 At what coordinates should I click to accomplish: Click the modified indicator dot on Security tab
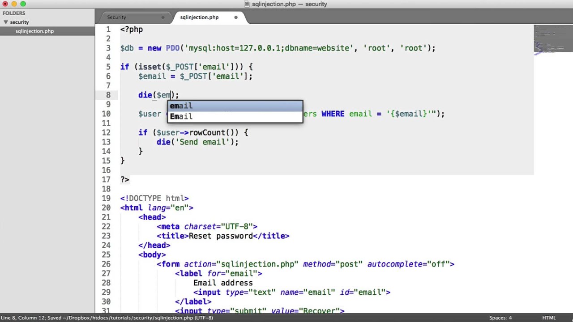pyautogui.click(x=162, y=17)
